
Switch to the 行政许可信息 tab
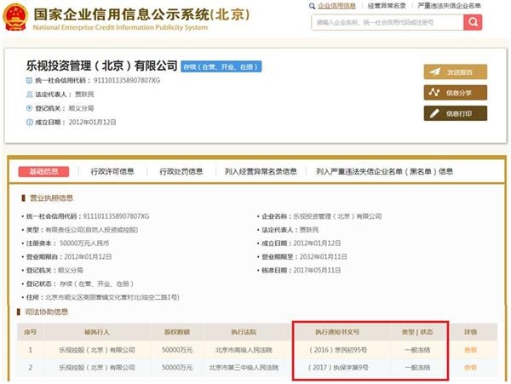tap(112, 171)
